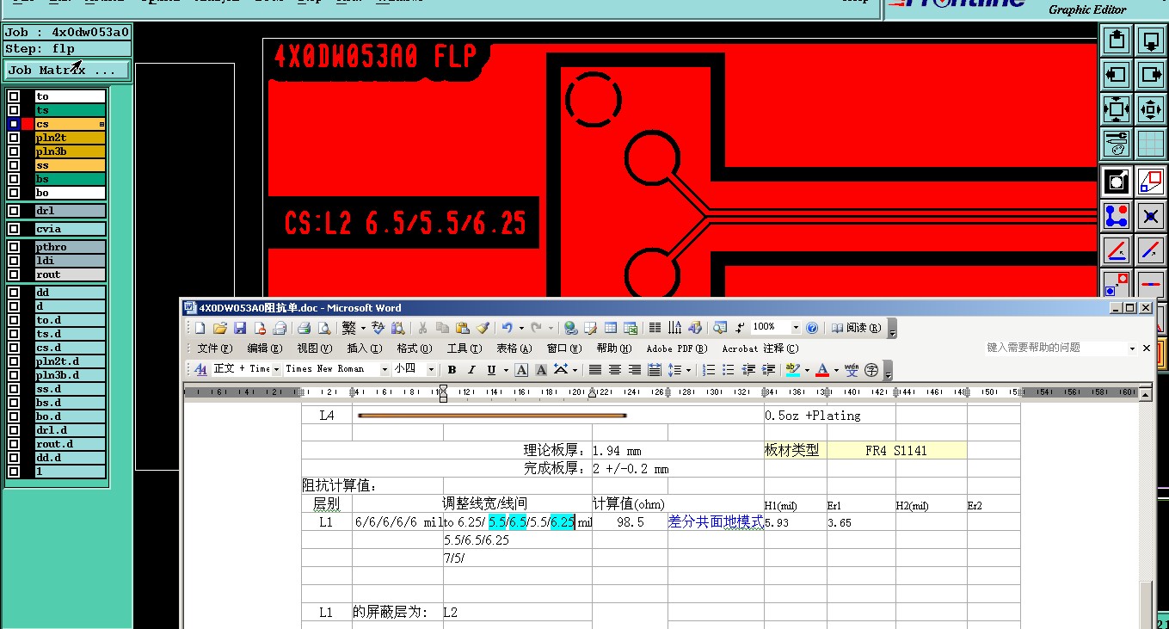Click the Italic I button
The width and height of the screenshot is (1169, 629).
471,370
